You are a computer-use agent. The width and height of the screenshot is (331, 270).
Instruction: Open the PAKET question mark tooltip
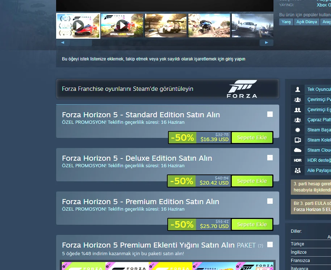260,246
